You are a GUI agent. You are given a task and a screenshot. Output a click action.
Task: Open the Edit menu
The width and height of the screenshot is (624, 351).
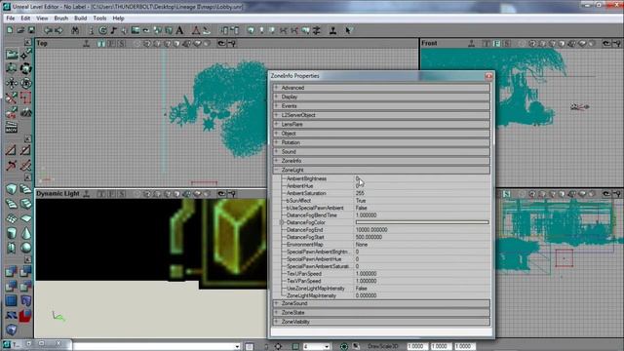tap(25, 19)
